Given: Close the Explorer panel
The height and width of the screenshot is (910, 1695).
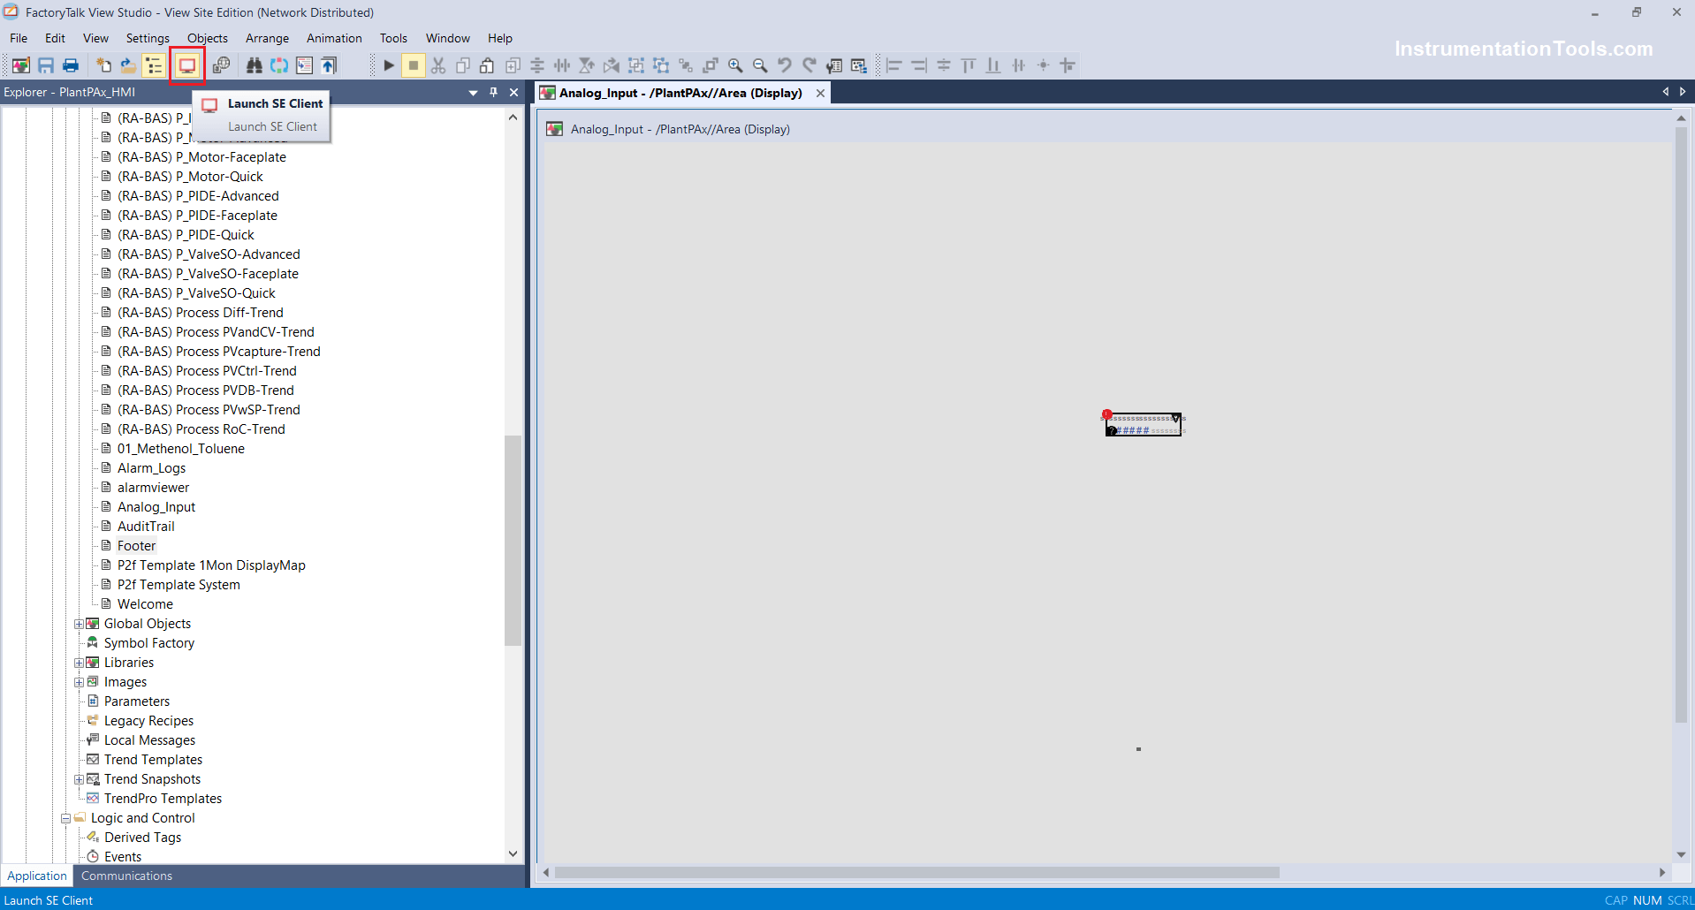Looking at the screenshot, I should tap(513, 92).
